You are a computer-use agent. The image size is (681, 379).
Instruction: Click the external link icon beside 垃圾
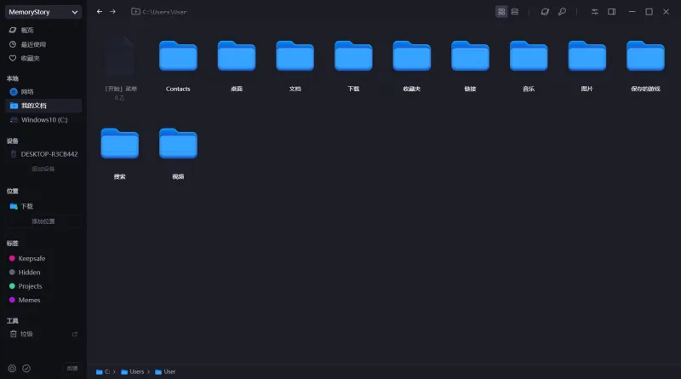75,334
